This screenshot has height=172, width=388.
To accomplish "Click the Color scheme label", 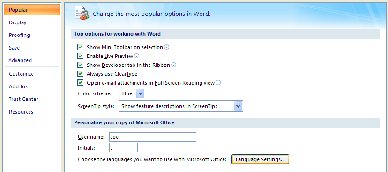I will coord(95,93).
